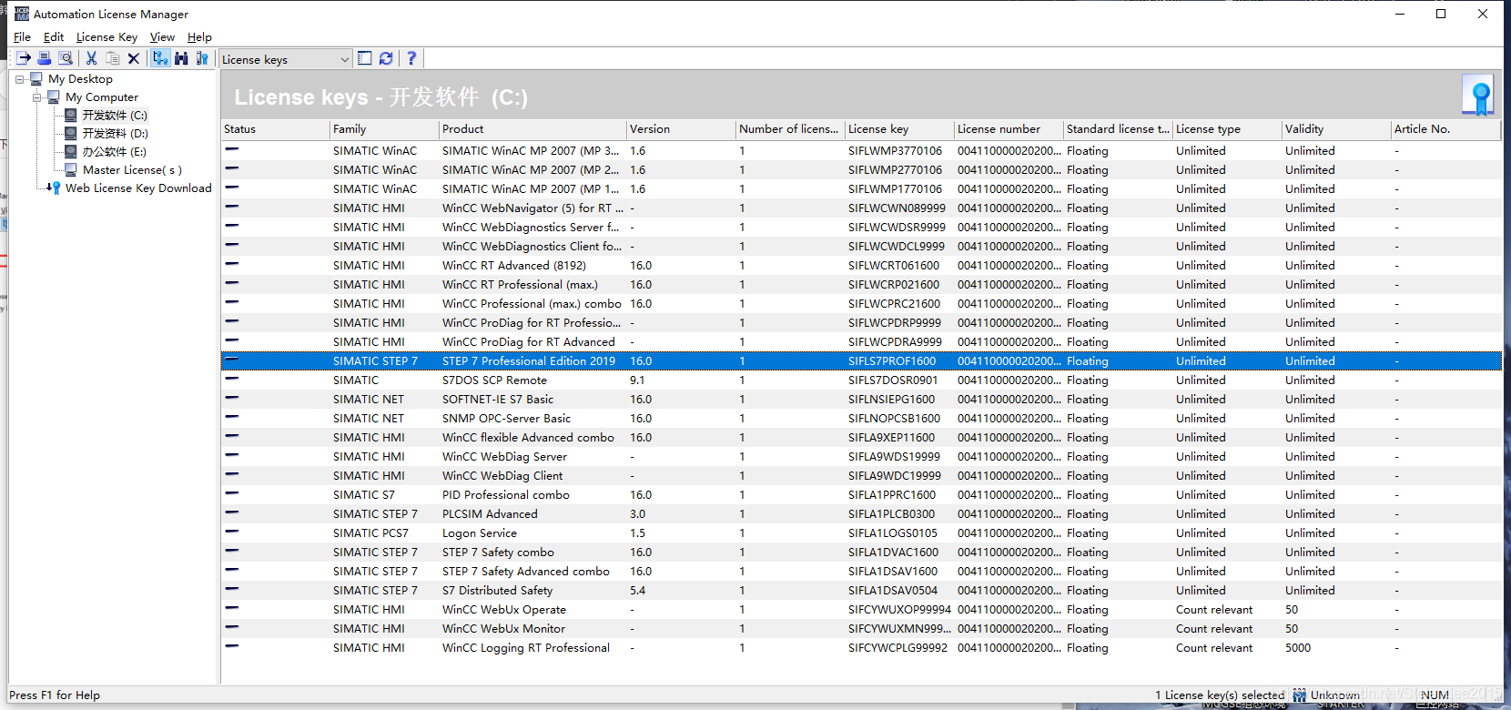Image resolution: width=1511 pixels, height=710 pixels.
Task: Collapse the My Computer tree node
Action: (x=37, y=97)
